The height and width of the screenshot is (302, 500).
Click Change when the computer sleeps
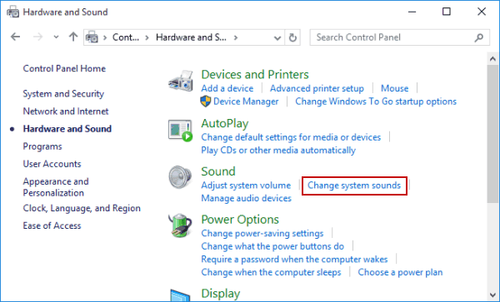(271, 272)
